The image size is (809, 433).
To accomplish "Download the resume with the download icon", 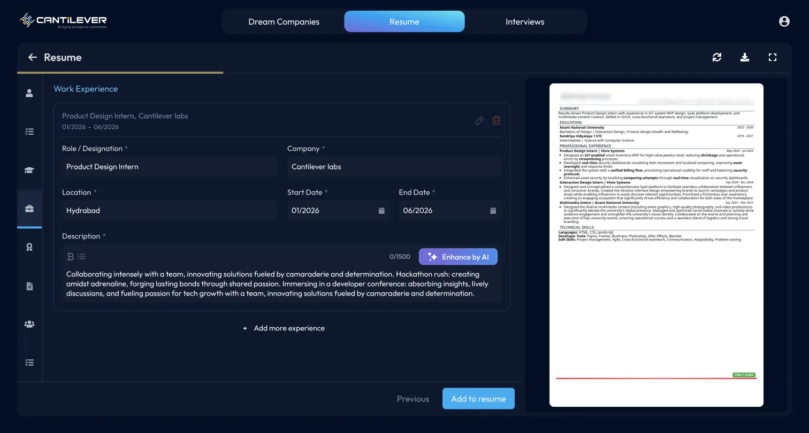I will pyautogui.click(x=744, y=57).
